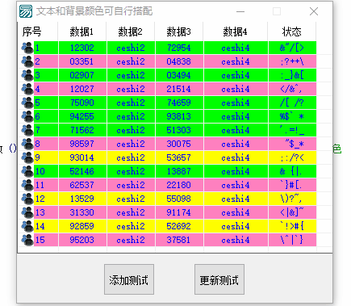This screenshot has width=351, height=306.
Task: Click the user icon in row 11
Action: 27,185
